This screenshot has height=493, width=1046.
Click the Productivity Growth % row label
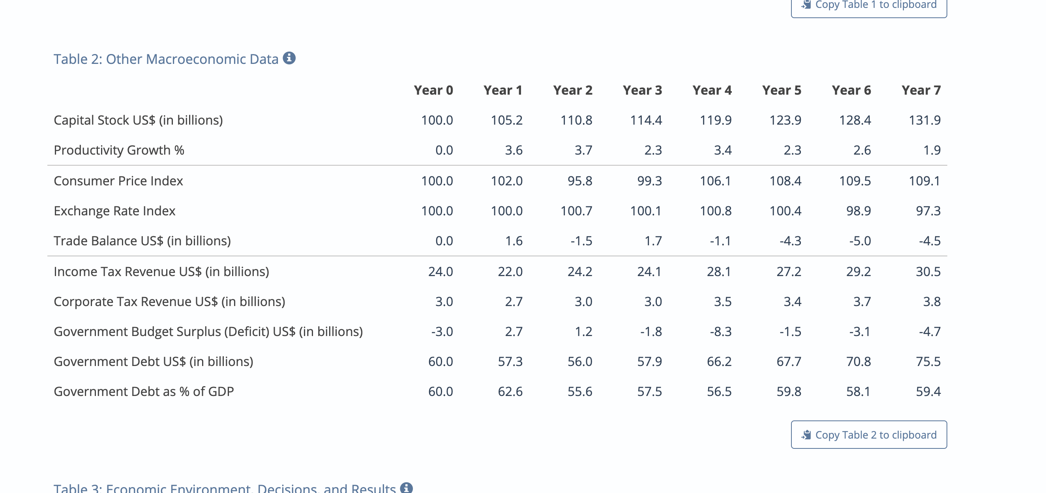pos(119,150)
